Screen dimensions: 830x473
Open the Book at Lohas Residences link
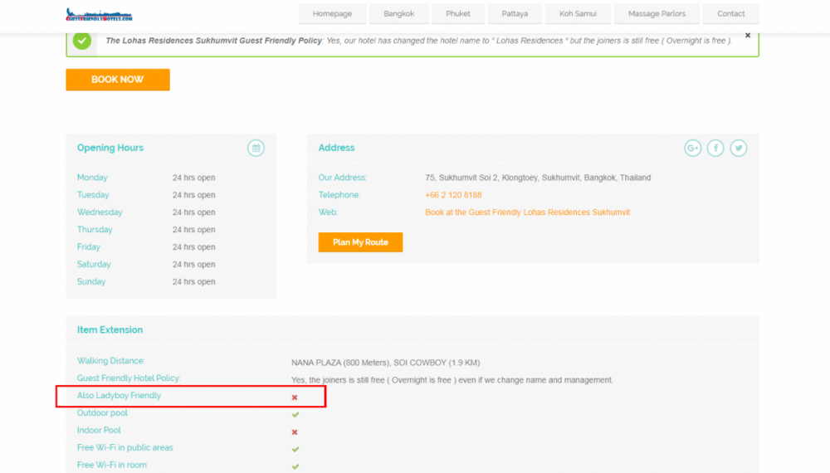(527, 212)
